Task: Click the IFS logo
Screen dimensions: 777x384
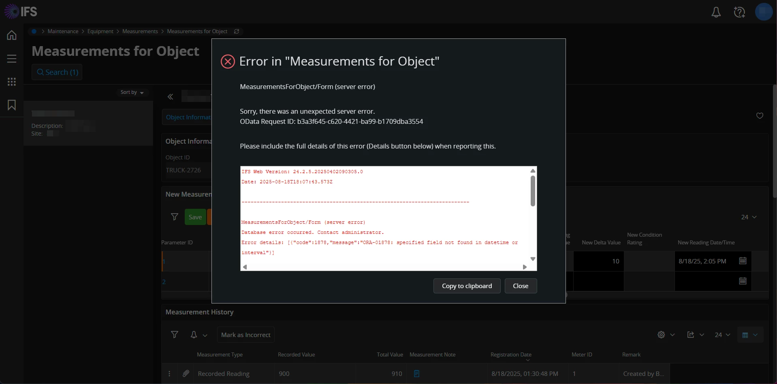Action: tap(21, 11)
